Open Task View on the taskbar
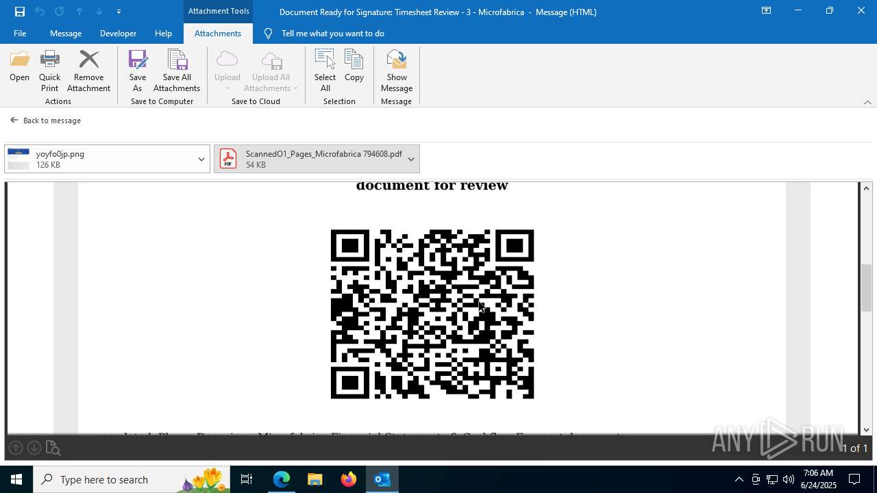 tap(247, 479)
